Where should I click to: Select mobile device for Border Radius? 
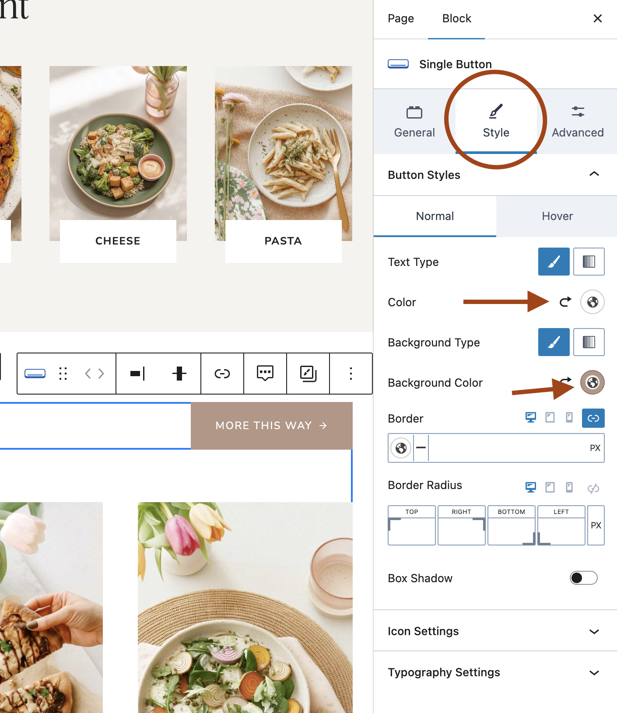pos(569,487)
